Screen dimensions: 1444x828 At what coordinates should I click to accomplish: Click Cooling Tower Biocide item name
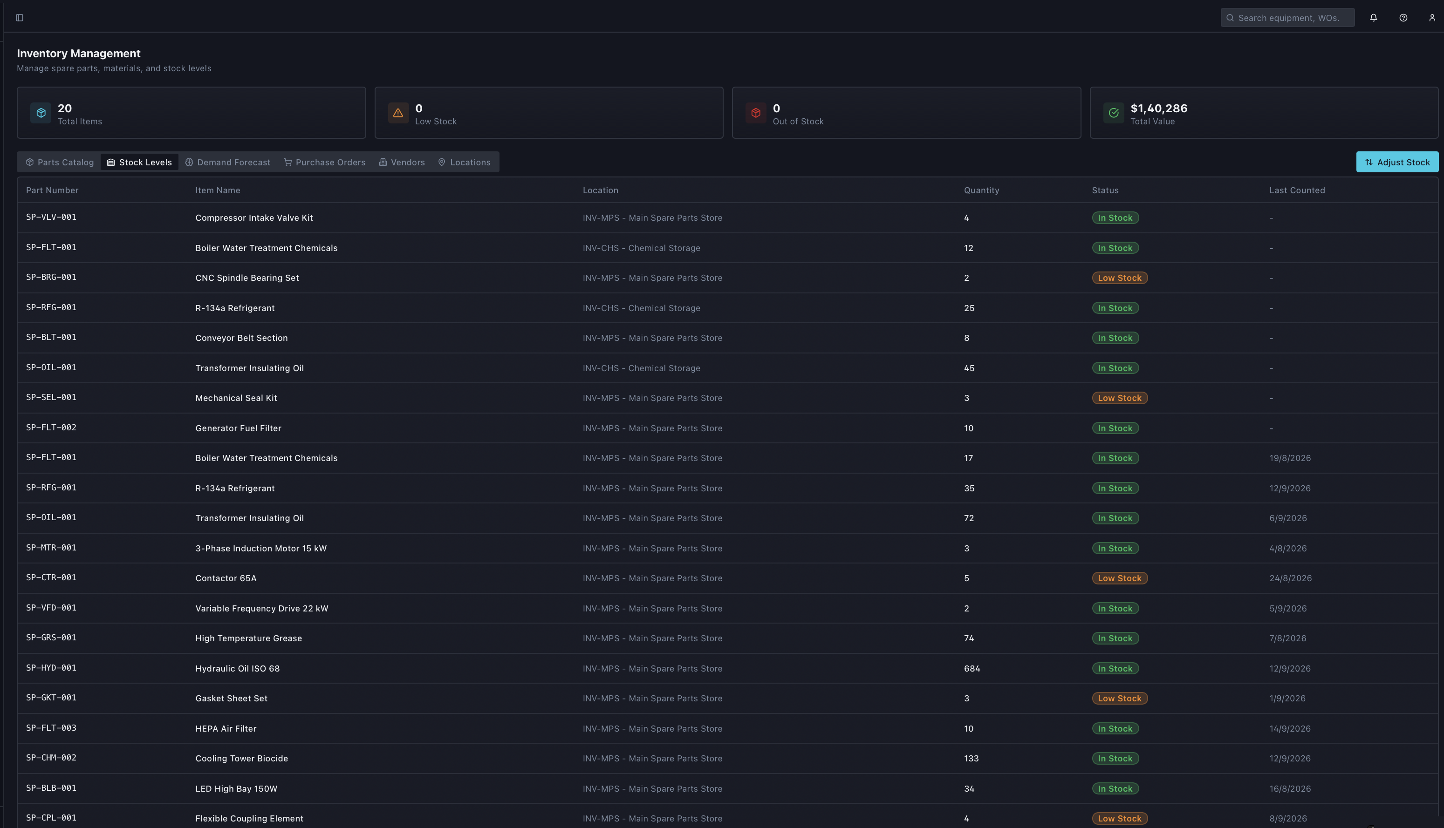point(242,758)
